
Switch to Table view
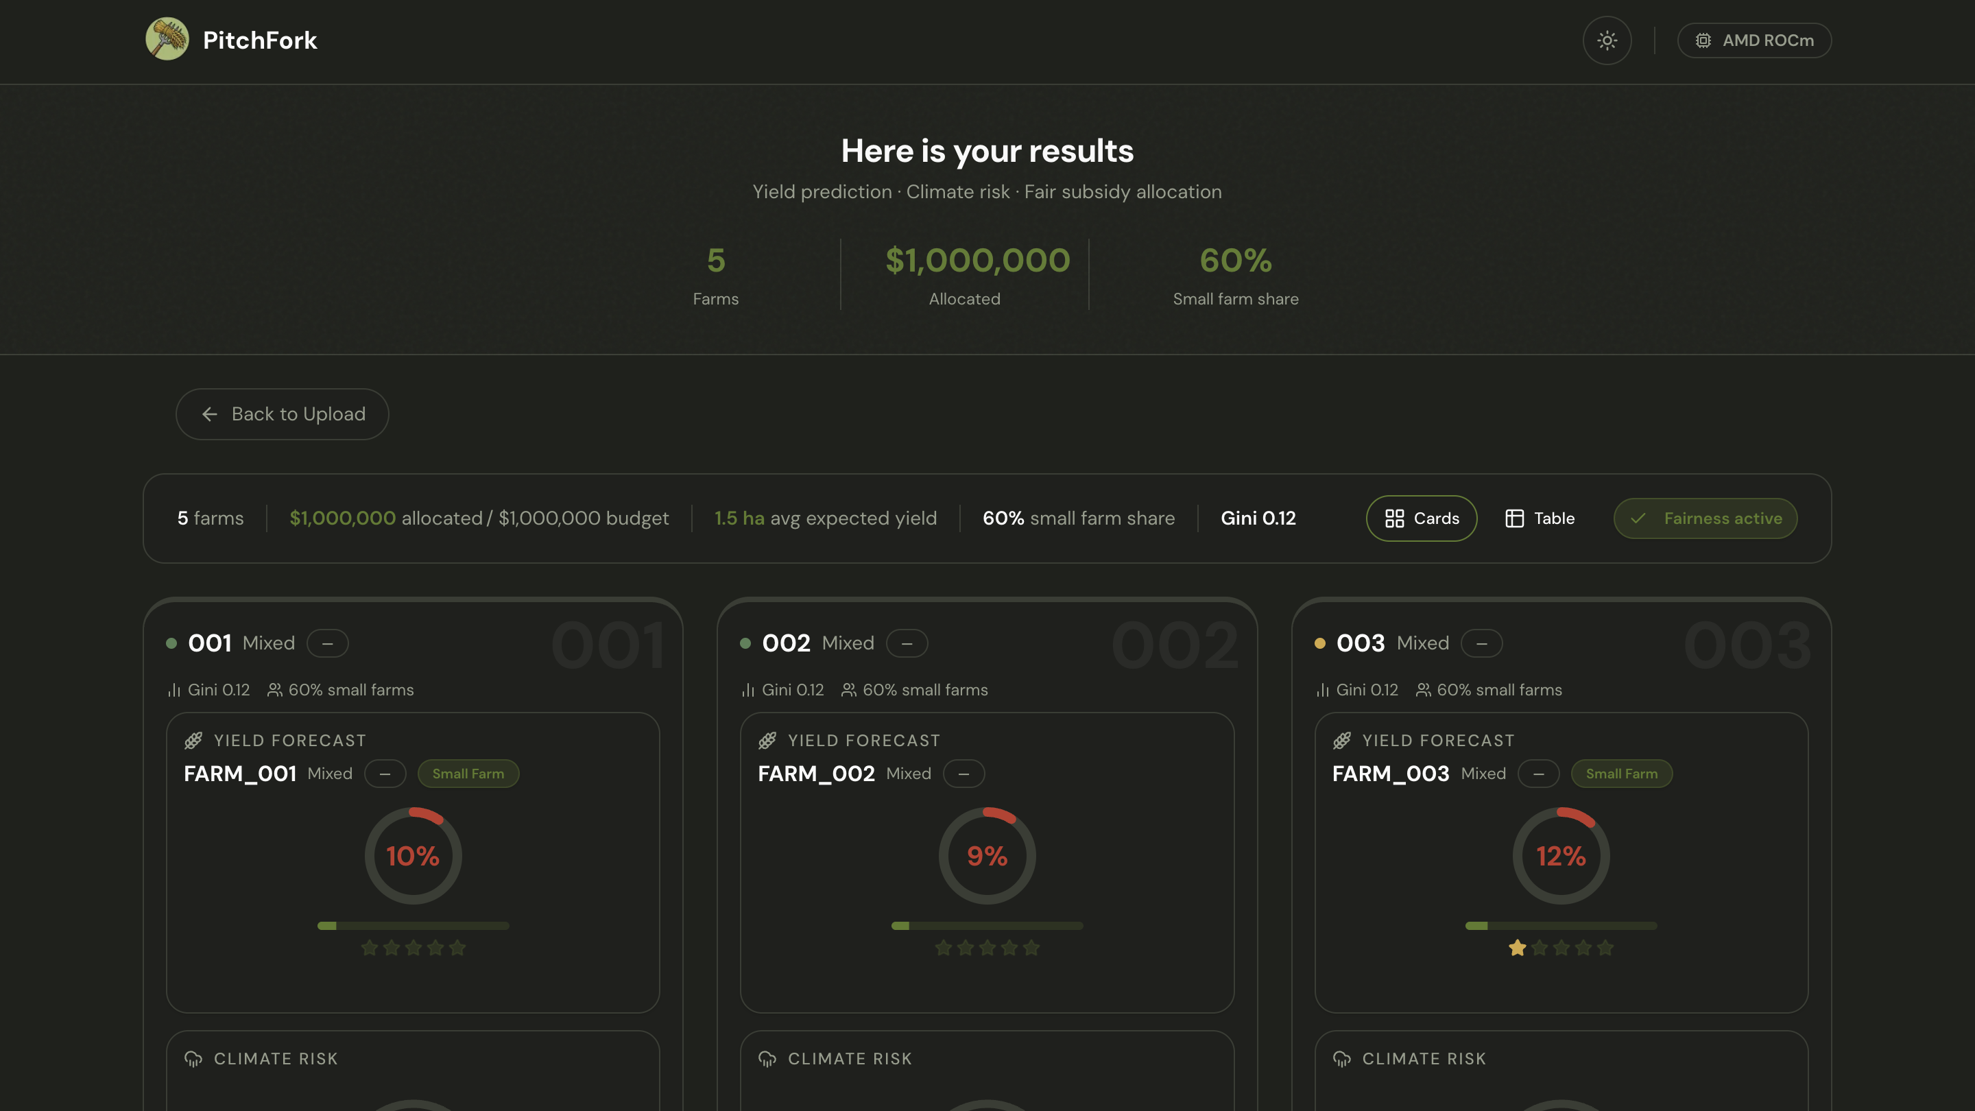click(1540, 518)
